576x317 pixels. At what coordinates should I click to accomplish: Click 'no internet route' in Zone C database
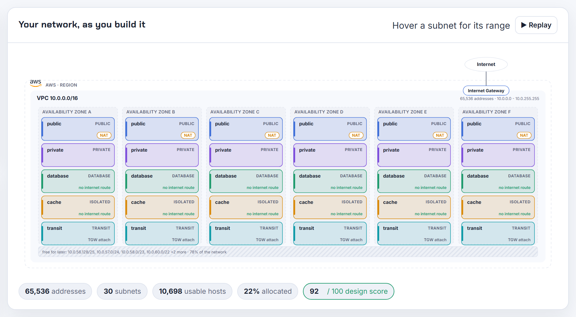263,187
